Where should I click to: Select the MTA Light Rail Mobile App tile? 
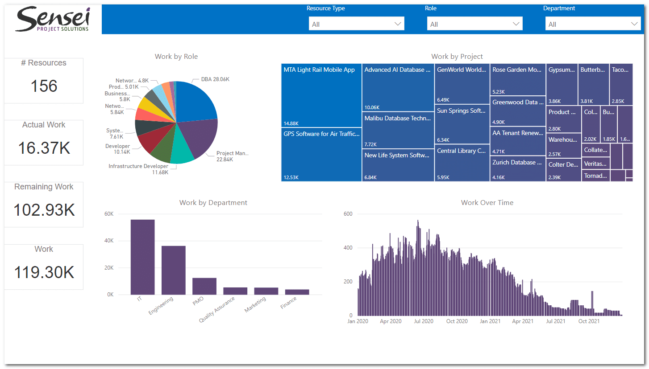(321, 96)
